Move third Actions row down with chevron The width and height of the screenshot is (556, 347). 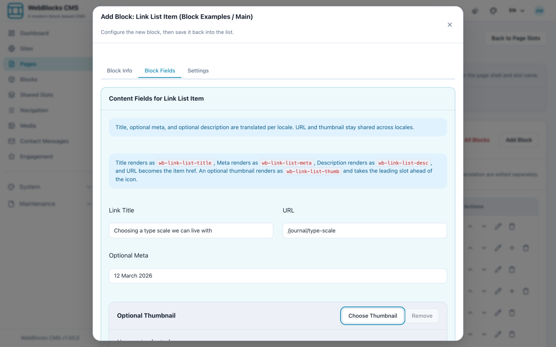click(484, 269)
